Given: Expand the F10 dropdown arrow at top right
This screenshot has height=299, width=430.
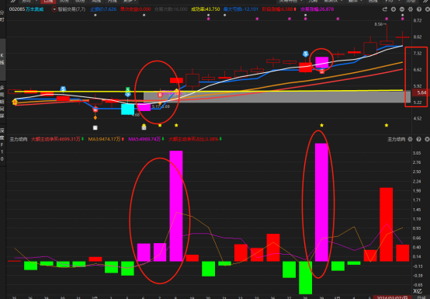Looking at the screenshot, I should [x=399, y=1].
